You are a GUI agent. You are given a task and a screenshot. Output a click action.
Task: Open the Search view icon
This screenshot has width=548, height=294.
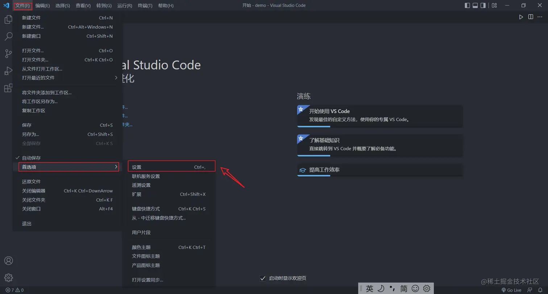pyautogui.click(x=8, y=37)
